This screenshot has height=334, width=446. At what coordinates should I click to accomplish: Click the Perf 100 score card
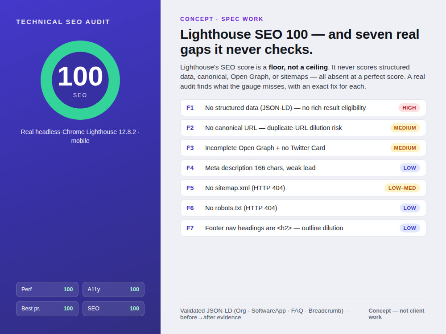coord(47,289)
